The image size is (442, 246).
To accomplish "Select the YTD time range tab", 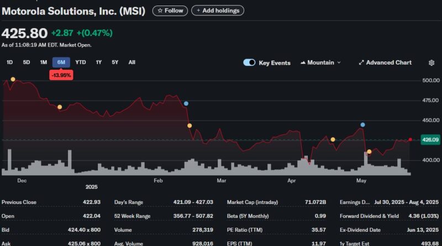I will pyautogui.click(x=81, y=62).
